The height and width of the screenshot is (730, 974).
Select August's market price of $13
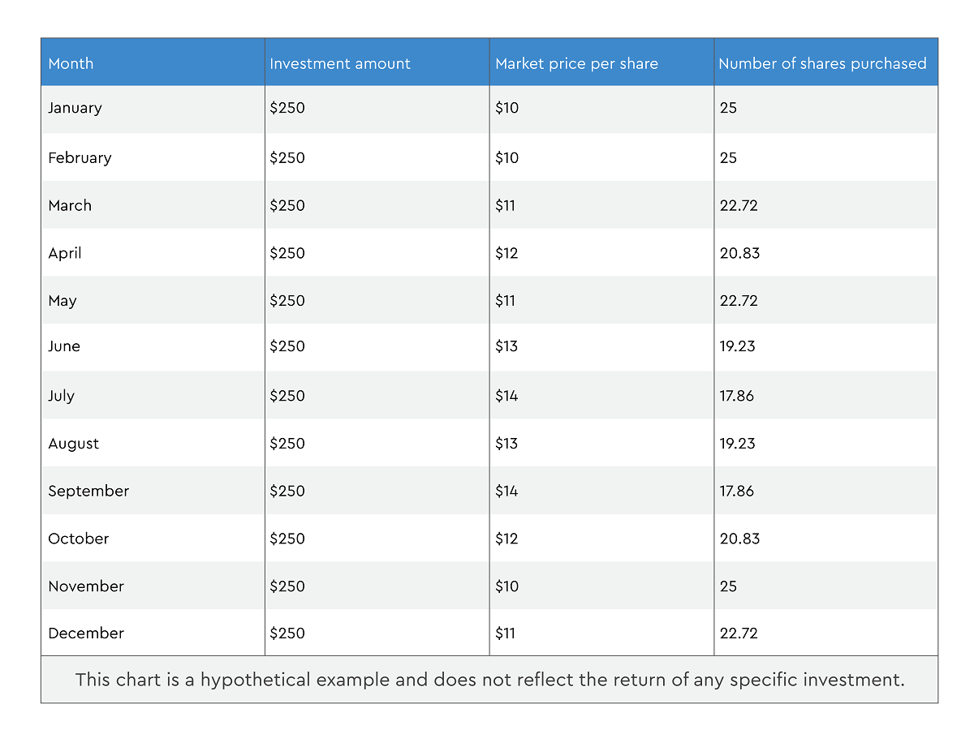click(506, 444)
